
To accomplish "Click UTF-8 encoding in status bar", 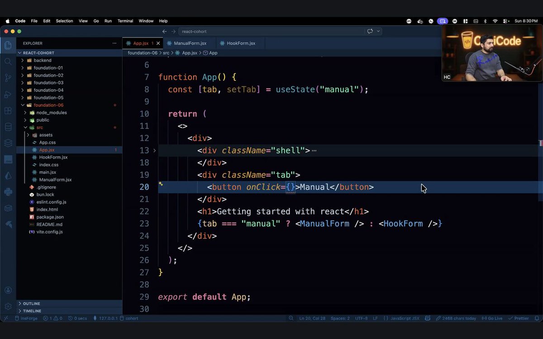I will pos(362,318).
